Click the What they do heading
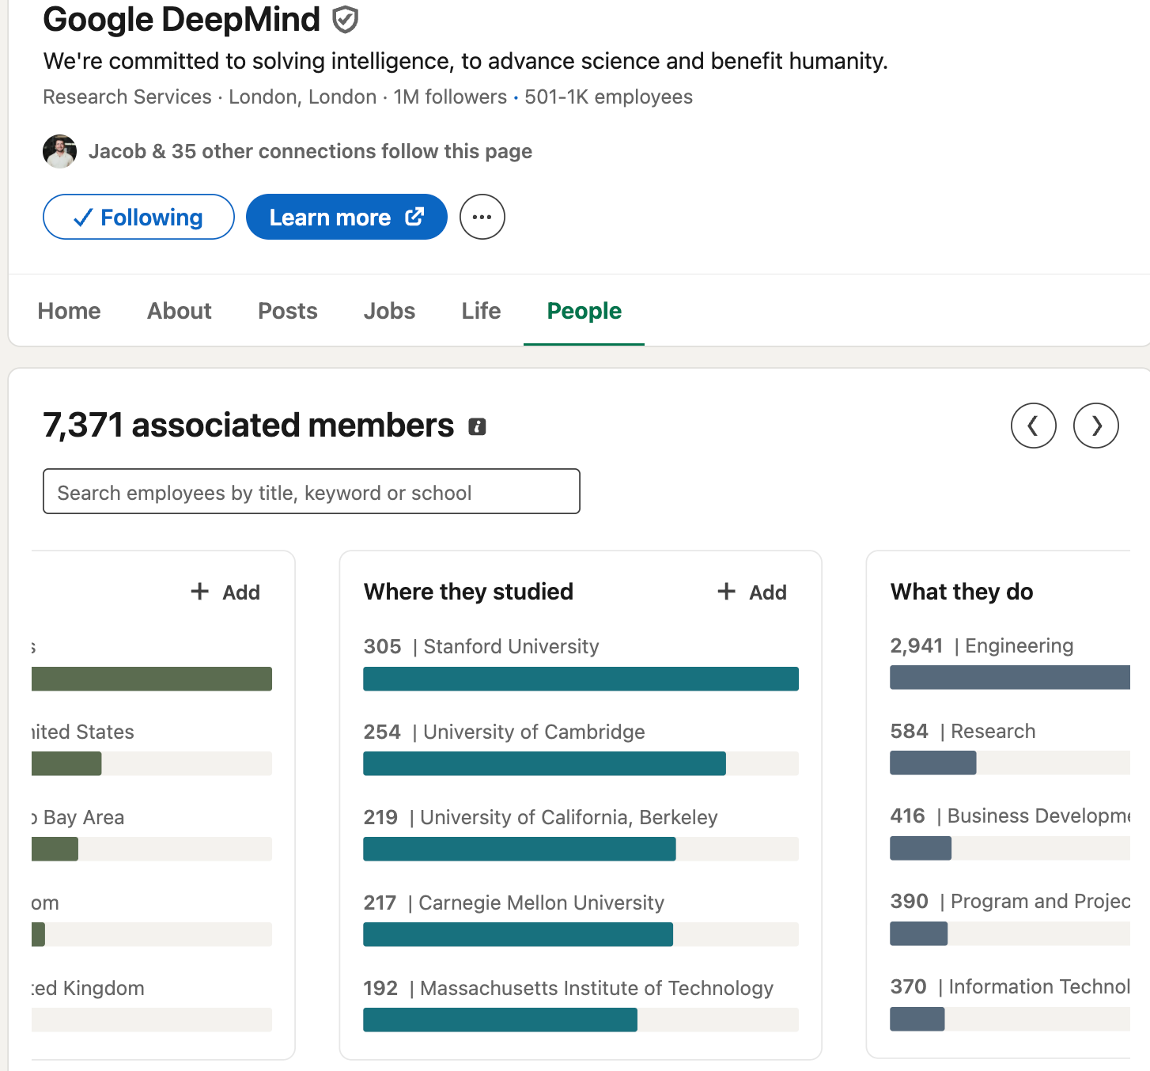 tap(962, 592)
